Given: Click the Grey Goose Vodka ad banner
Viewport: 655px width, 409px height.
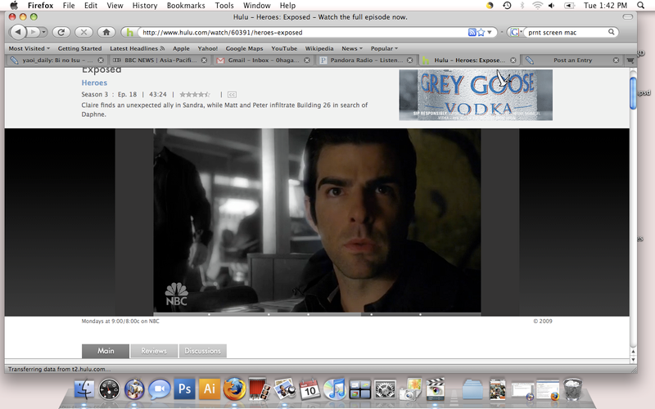Looking at the screenshot, I should (476, 95).
